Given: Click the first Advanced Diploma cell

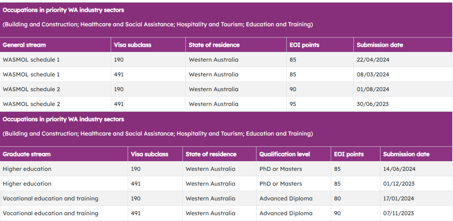Looking at the screenshot, I should pos(286,199).
